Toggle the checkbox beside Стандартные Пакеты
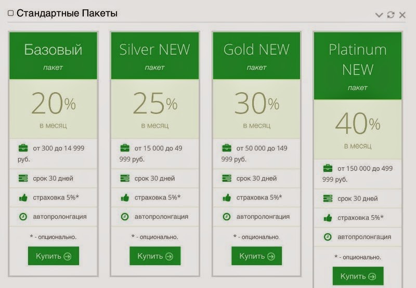This screenshot has width=416, height=288. [x=11, y=13]
